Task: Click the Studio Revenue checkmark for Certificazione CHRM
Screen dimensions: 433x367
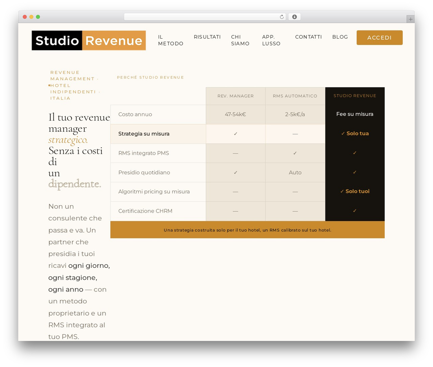Action: click(x=355, y=211)
